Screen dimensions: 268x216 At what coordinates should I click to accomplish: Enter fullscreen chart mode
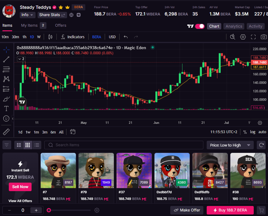click(x=253, y=37)
